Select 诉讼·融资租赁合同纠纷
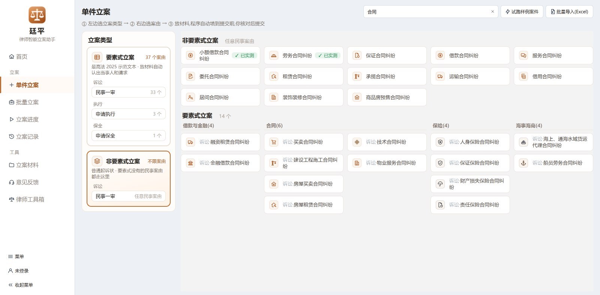 coord(220,142)
